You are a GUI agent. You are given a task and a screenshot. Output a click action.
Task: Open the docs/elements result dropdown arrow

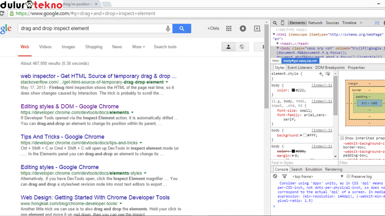pyautogui.click(x=132, y=112)
